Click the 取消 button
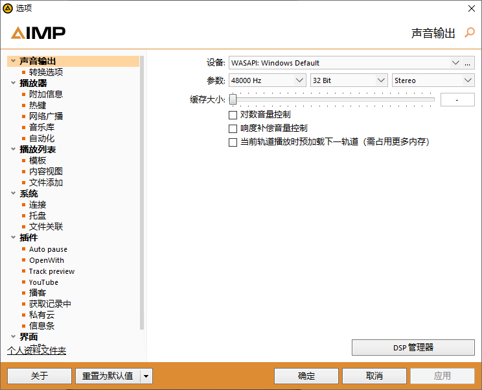 click(x=374, y=376)
